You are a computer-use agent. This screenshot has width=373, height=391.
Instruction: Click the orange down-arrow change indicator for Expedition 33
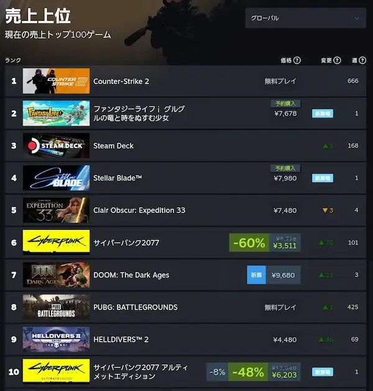pyautogui.click(x=328, y=210)
